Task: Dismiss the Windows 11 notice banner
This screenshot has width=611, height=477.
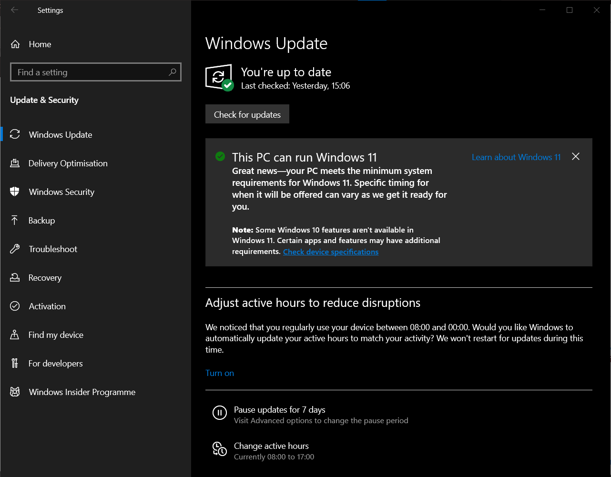Action: (x=576, y=156)
